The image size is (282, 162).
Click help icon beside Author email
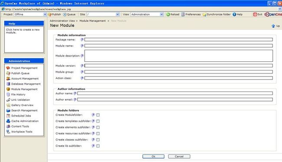coord(75,99)
